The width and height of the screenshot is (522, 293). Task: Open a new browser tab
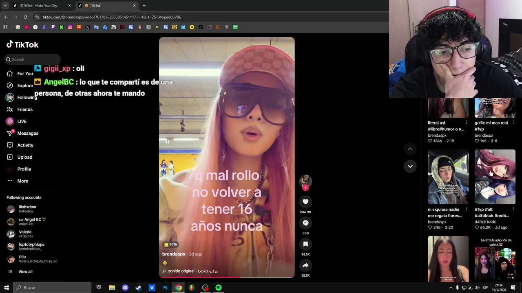pos(144,6)
